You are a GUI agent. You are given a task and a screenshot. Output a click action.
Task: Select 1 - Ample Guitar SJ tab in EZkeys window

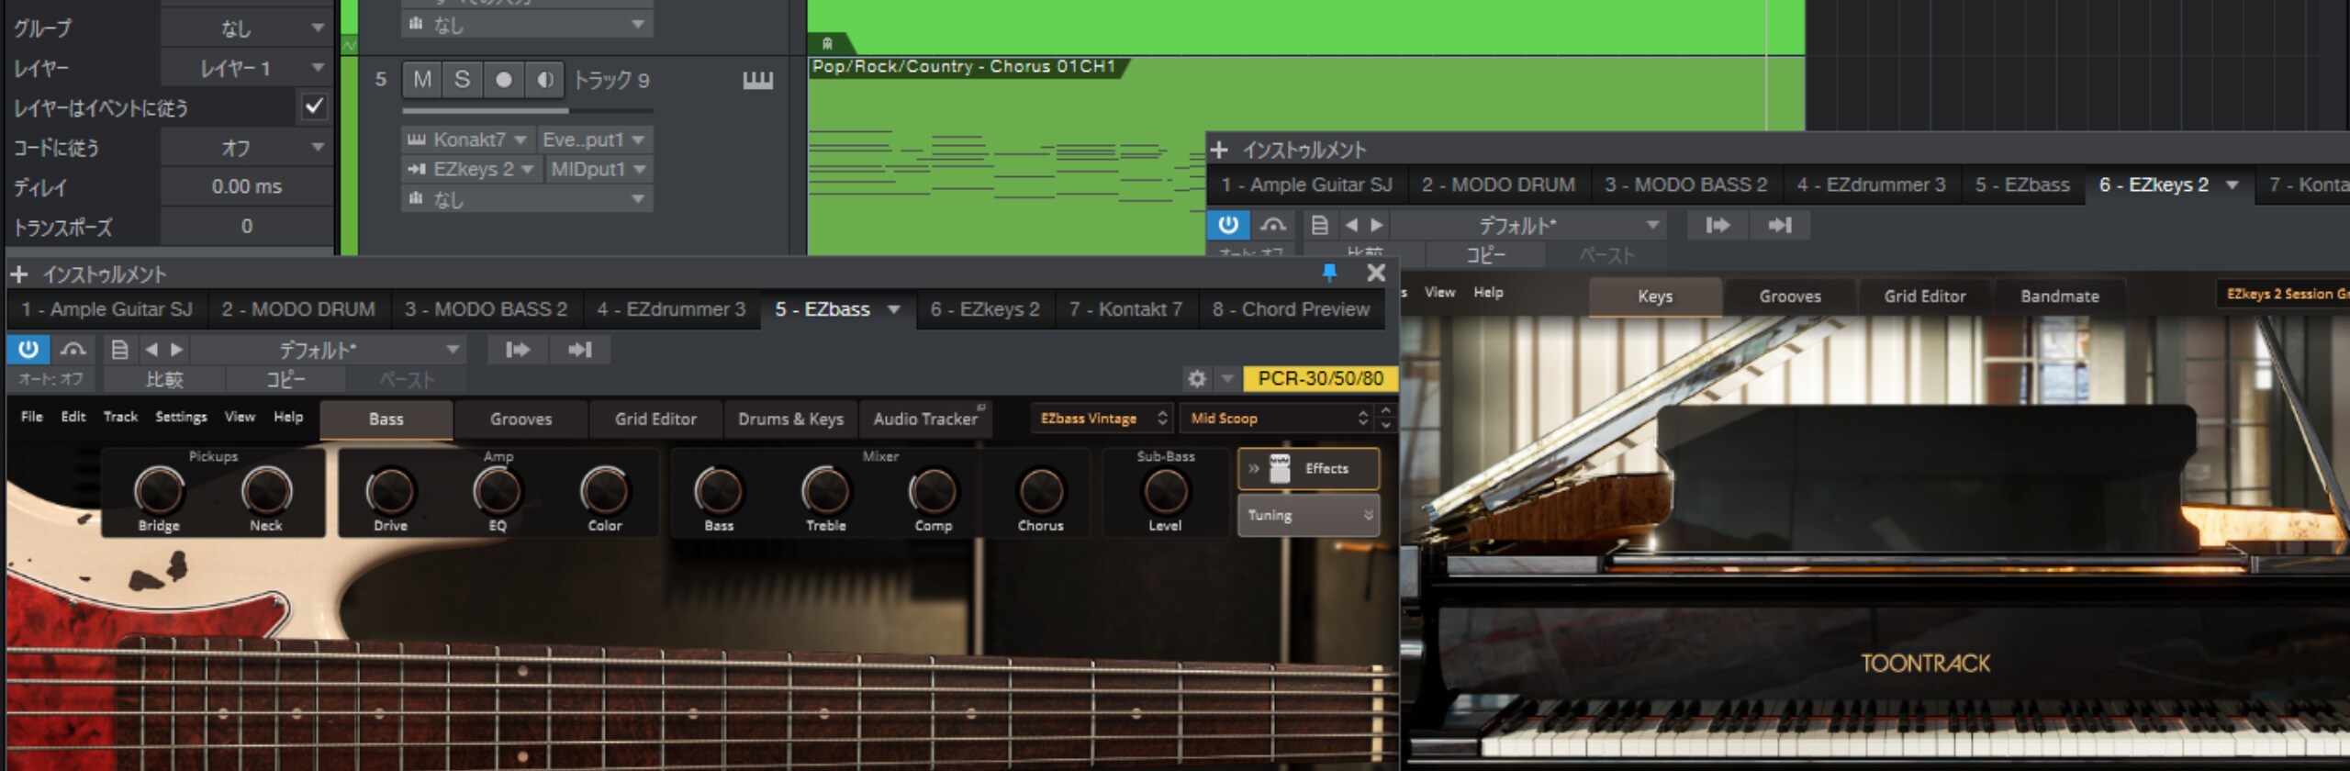point(1307,184)
